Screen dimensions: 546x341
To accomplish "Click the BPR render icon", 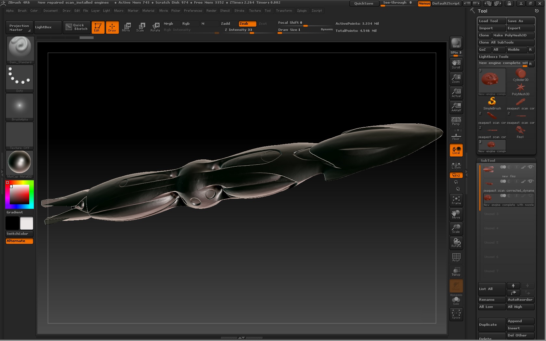I will tap(456, 43).
